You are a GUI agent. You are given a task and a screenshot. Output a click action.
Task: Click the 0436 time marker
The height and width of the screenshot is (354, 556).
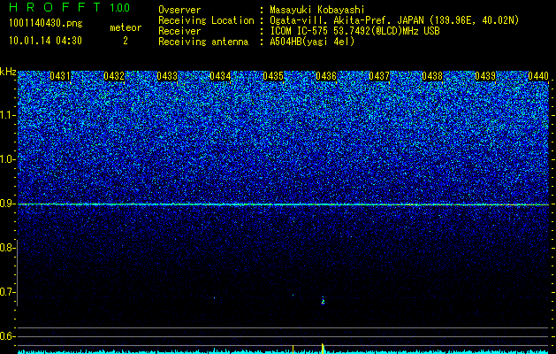[326, 76]
